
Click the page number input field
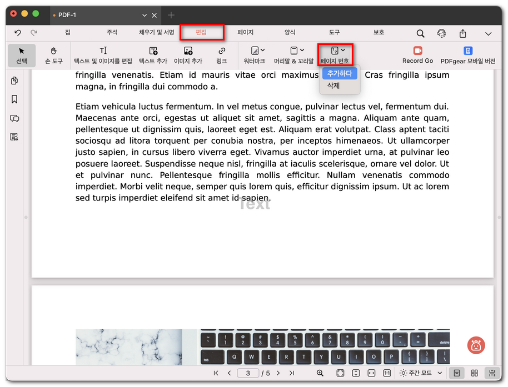[248, 373]
